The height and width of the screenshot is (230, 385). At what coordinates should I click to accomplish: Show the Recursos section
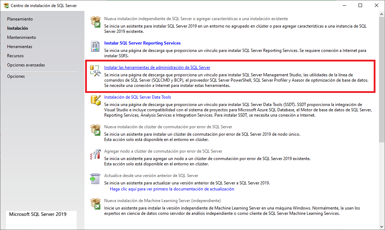pos(16,56)
